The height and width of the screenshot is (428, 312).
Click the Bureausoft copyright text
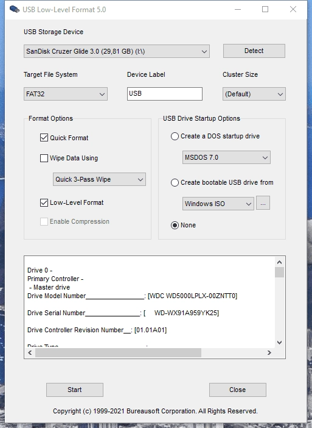155,411
